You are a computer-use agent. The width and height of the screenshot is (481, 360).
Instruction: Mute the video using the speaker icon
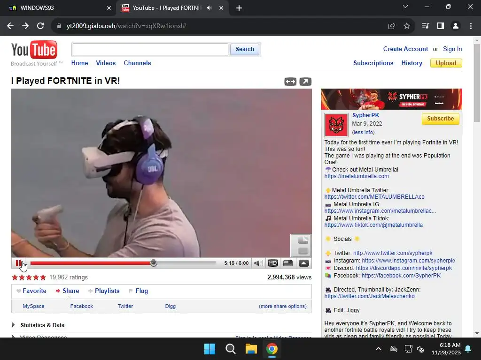tap(259, 263)
